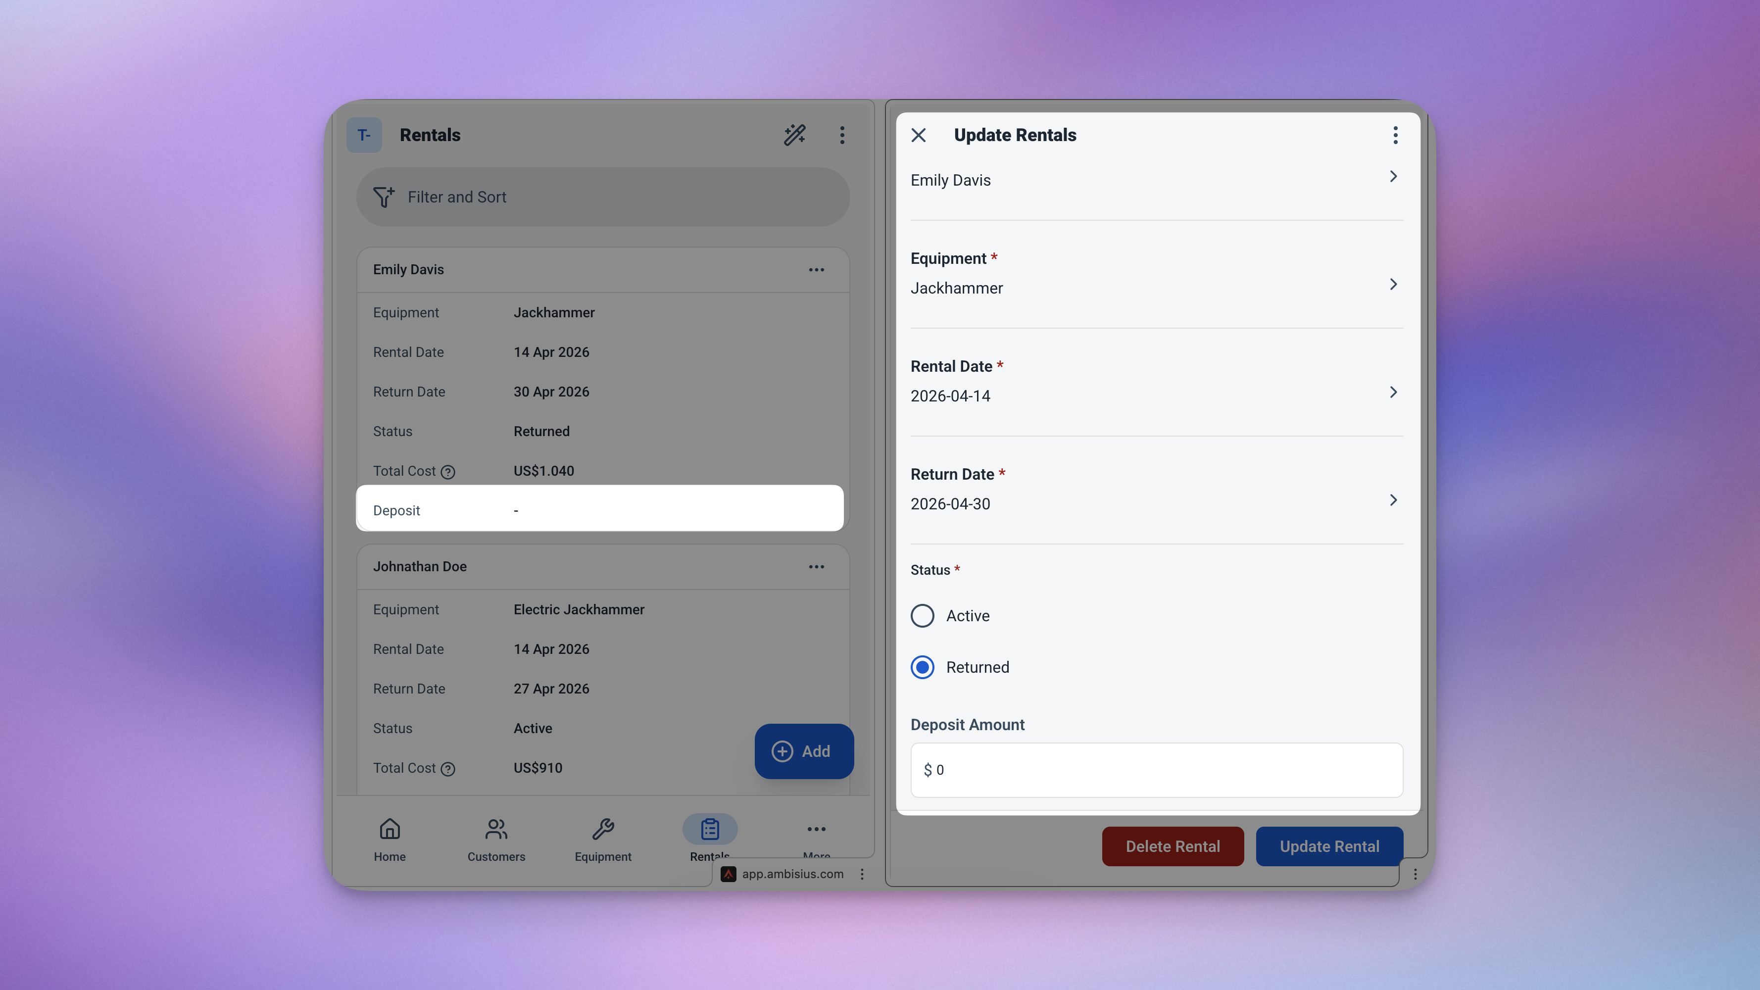Open the Equipment section from bottom navigation

coord(603,828)
